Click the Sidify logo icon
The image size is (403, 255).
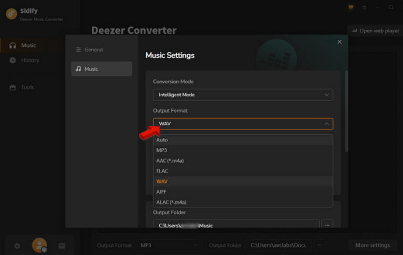pos(11,14)
